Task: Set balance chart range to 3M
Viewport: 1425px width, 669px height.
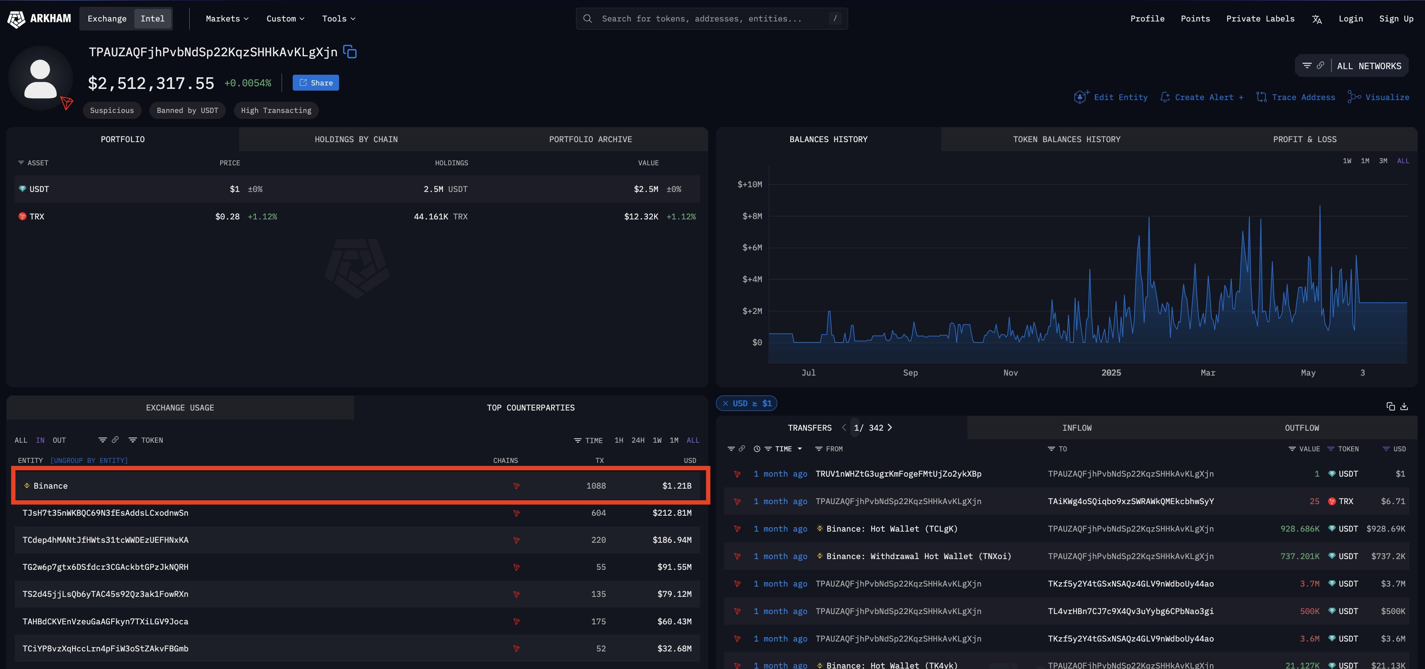Action: [x=1383, y=161]
